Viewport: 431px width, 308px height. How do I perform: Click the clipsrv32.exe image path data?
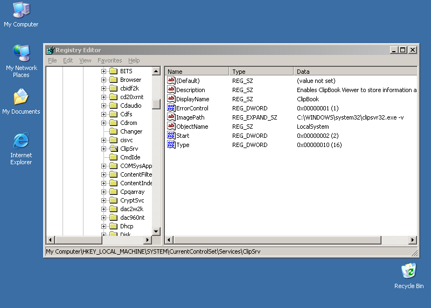click(x=350, y=117)
